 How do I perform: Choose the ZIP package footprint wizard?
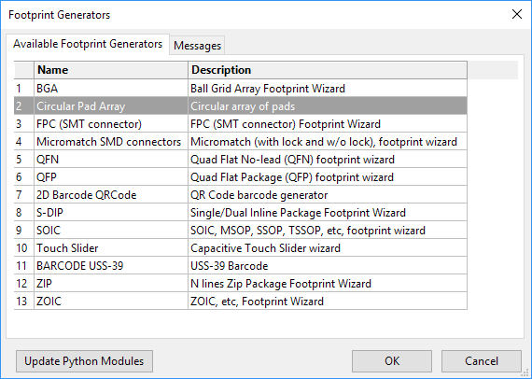(x=241, y=284)
